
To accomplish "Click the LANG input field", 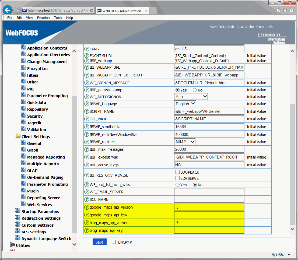I will [209, 49].
